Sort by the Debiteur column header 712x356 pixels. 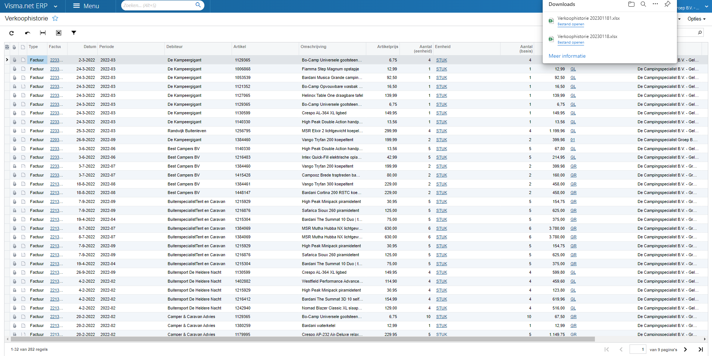tap(175, 47)
